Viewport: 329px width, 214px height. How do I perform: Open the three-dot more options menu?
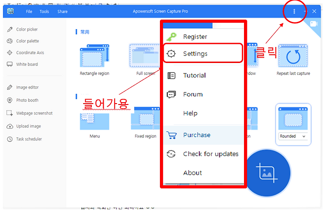point(294,11)
